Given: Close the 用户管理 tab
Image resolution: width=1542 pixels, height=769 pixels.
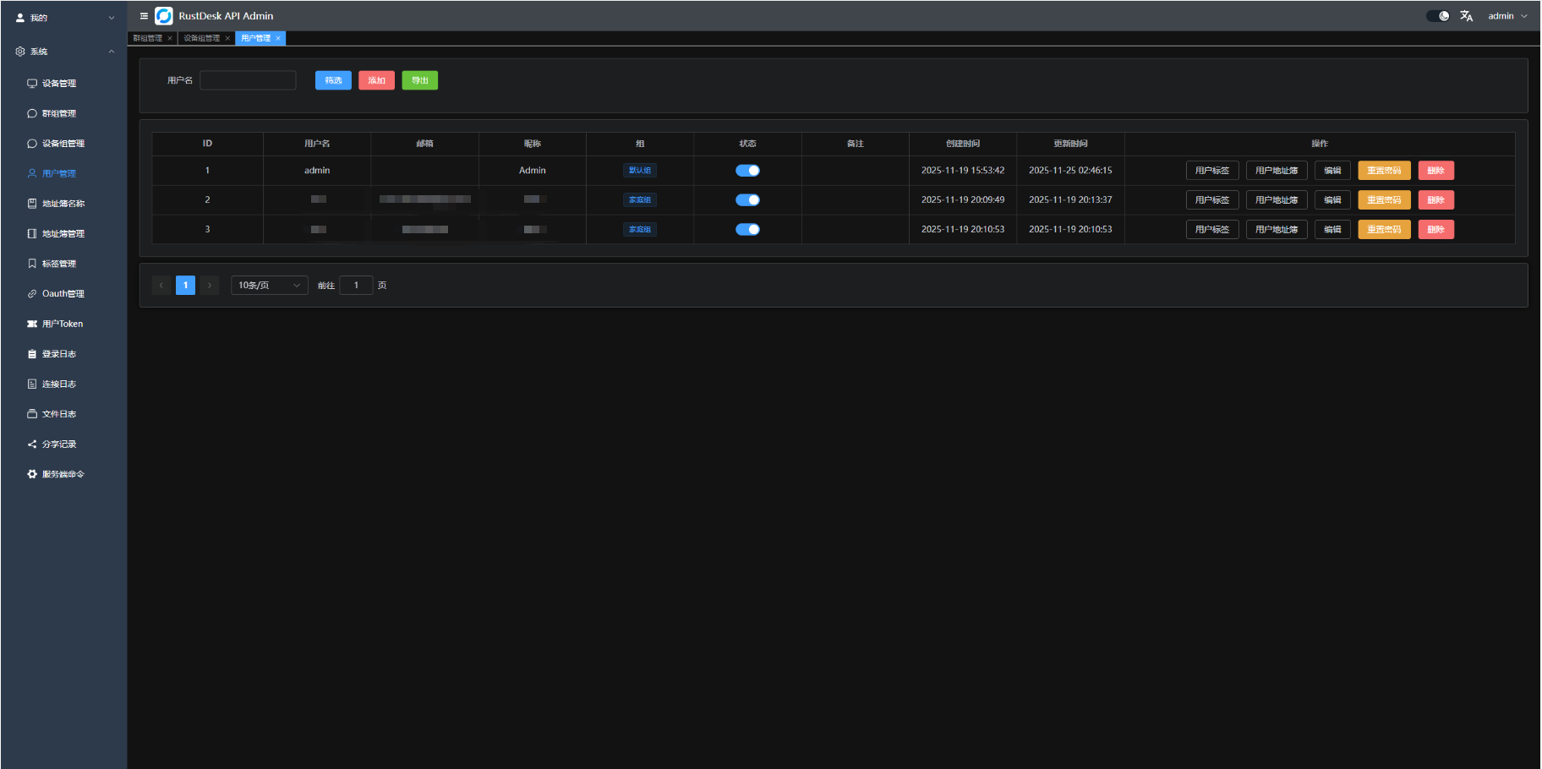Looking at the screenshot, I should coord(278,38).
